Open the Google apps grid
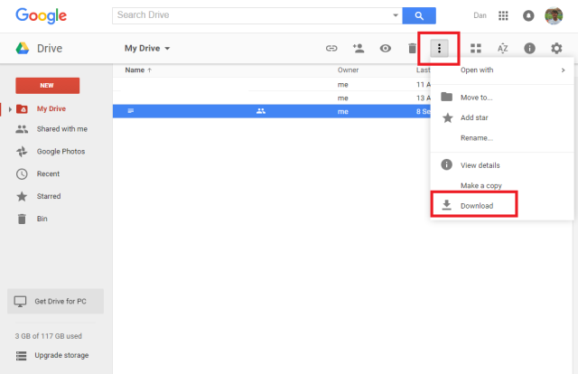The height and width of the screenshot is (374, 578). coord(503,15)
